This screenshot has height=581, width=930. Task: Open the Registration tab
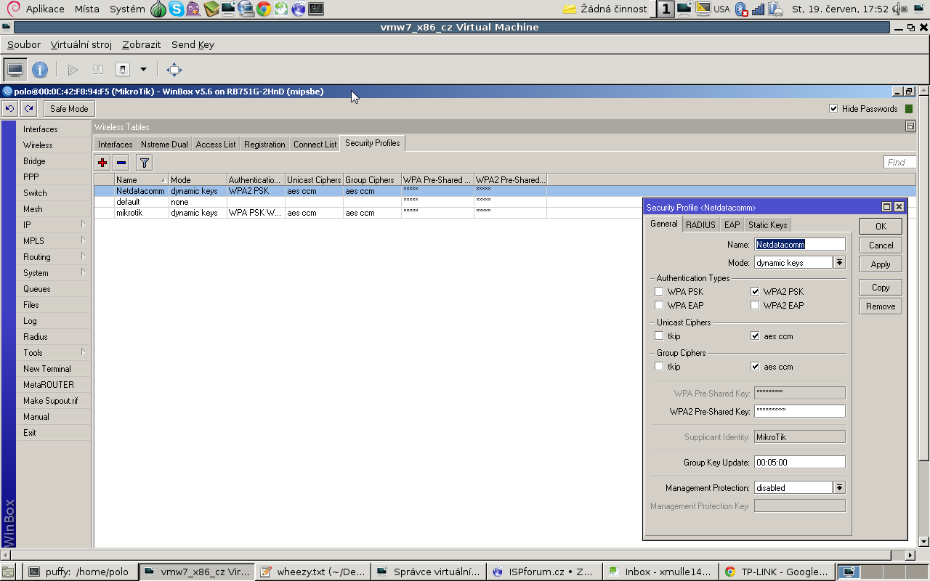tap(264, 145)
